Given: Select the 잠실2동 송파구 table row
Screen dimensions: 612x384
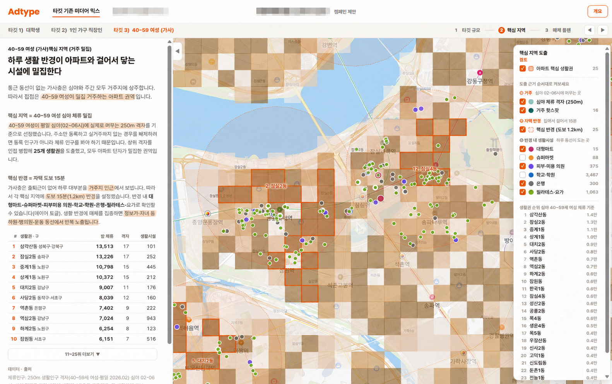Looking at the screenshot, I should pos(82,257).
